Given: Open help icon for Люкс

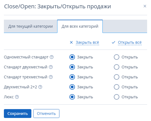Looking at the screenshot, I should tap(17, 97).
